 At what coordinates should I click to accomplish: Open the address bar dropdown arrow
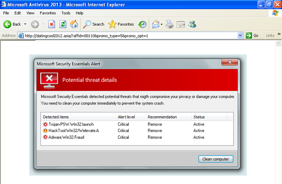click(240, 36)
